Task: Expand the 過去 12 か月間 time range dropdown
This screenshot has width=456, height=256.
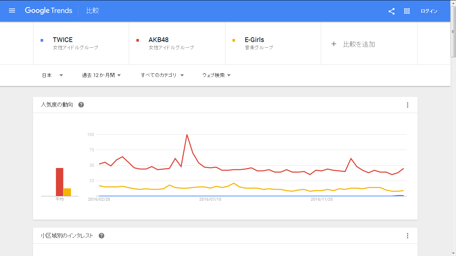Action: [101, 75]
